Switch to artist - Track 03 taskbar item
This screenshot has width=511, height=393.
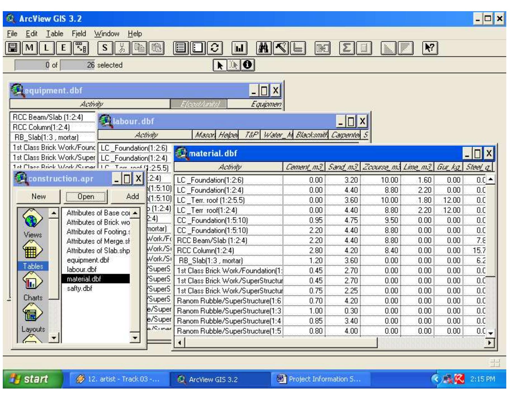(x=118, y=379)
